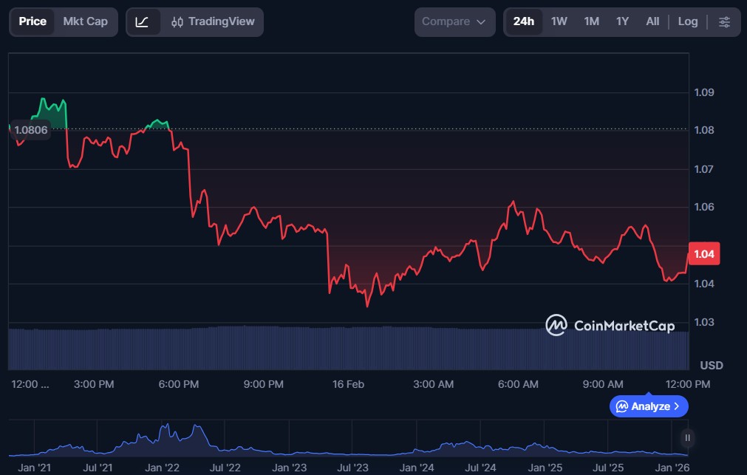
Task: Display the All time range
Action: click(x=652, y=21)
